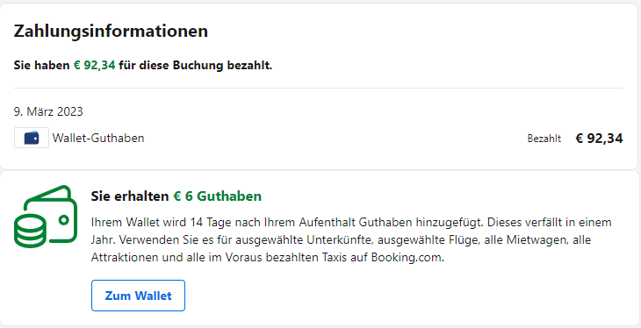641x328 pixels.
Task: Click the green € 6 Guthaben text
Action: coord(218,196)
